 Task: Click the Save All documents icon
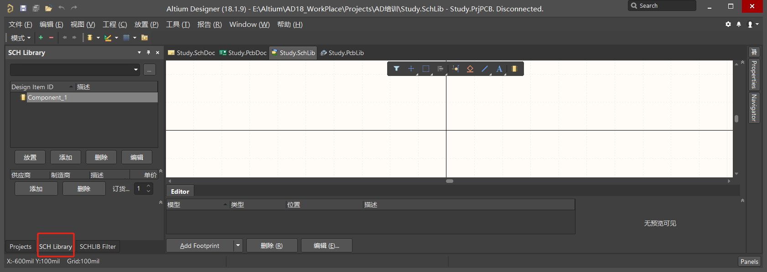36,8
